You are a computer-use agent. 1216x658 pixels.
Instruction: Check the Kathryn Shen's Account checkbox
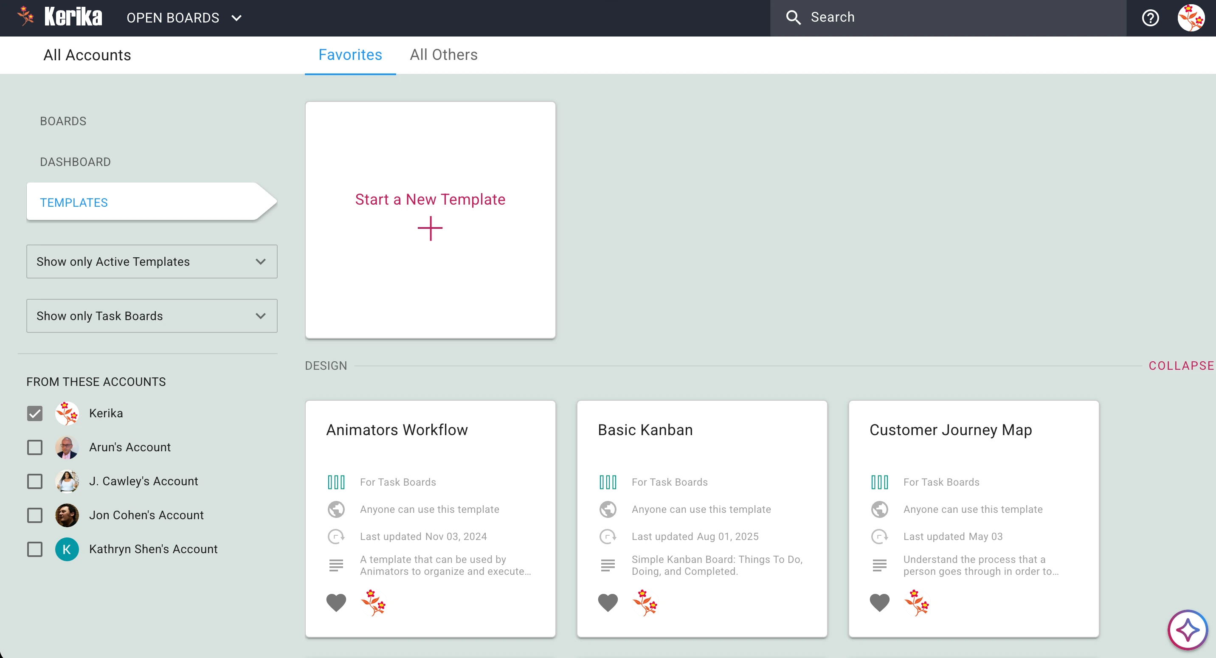(34, 549)
